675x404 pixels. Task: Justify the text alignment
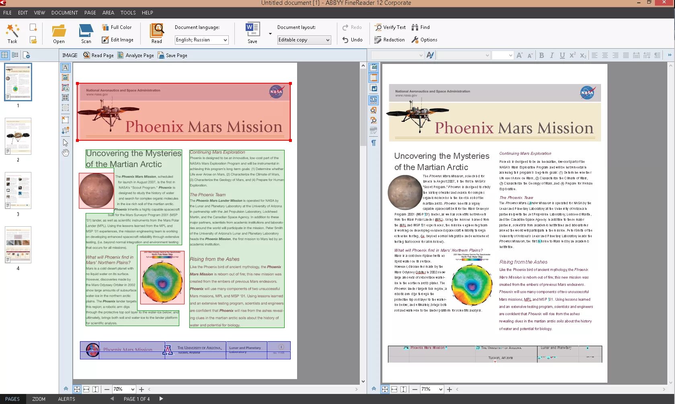click(626, 55)
